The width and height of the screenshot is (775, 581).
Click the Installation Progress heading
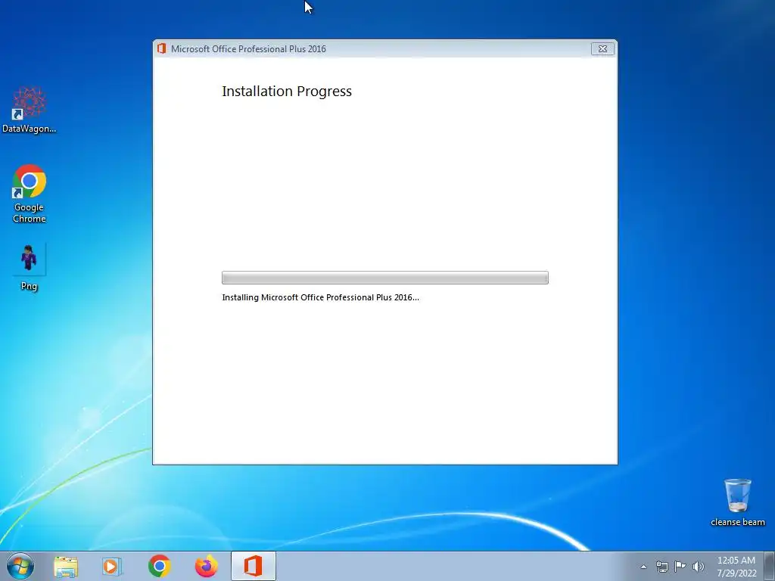coord(287,92)
